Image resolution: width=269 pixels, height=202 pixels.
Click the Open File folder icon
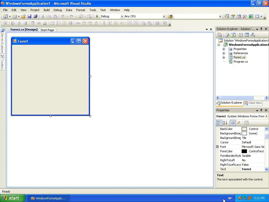23,16
